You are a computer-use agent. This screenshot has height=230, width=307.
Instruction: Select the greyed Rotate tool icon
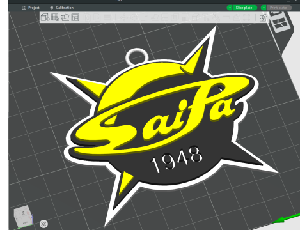pos(134,17)
